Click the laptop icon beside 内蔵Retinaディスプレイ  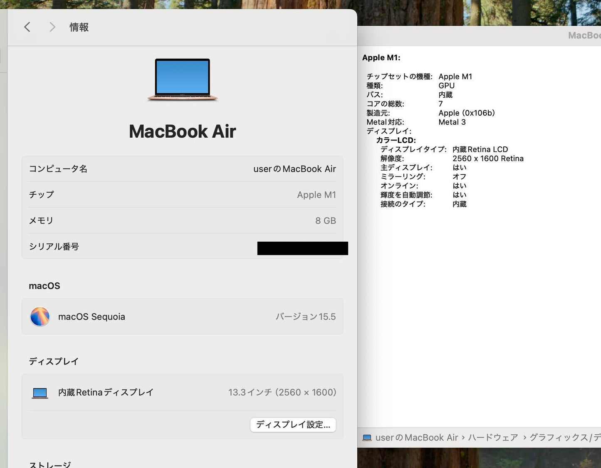click(x=40, y=392)
